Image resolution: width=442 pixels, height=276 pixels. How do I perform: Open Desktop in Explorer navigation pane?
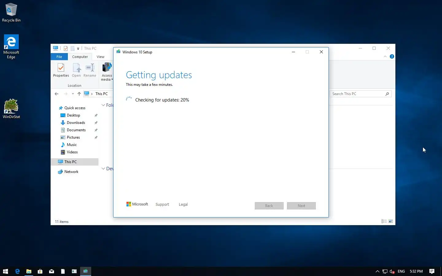(x=73, y=115)
